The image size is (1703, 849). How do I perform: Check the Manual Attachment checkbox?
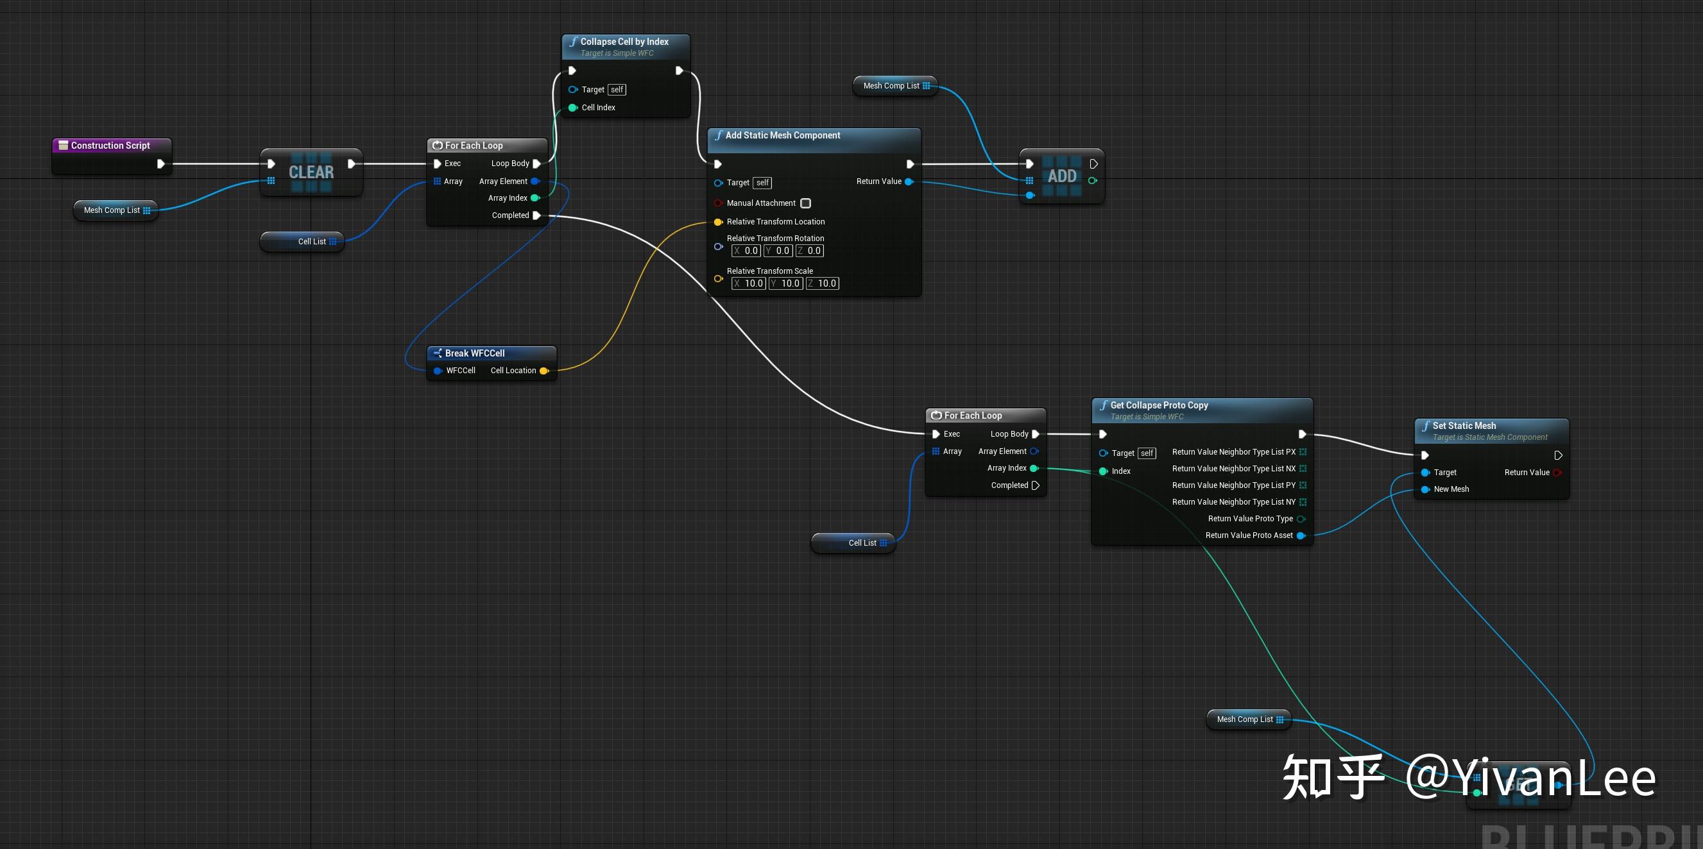point(805,203)
